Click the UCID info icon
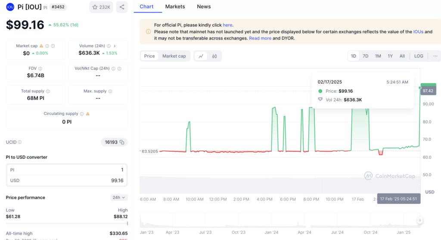441x240 pixels. (20, 142)
